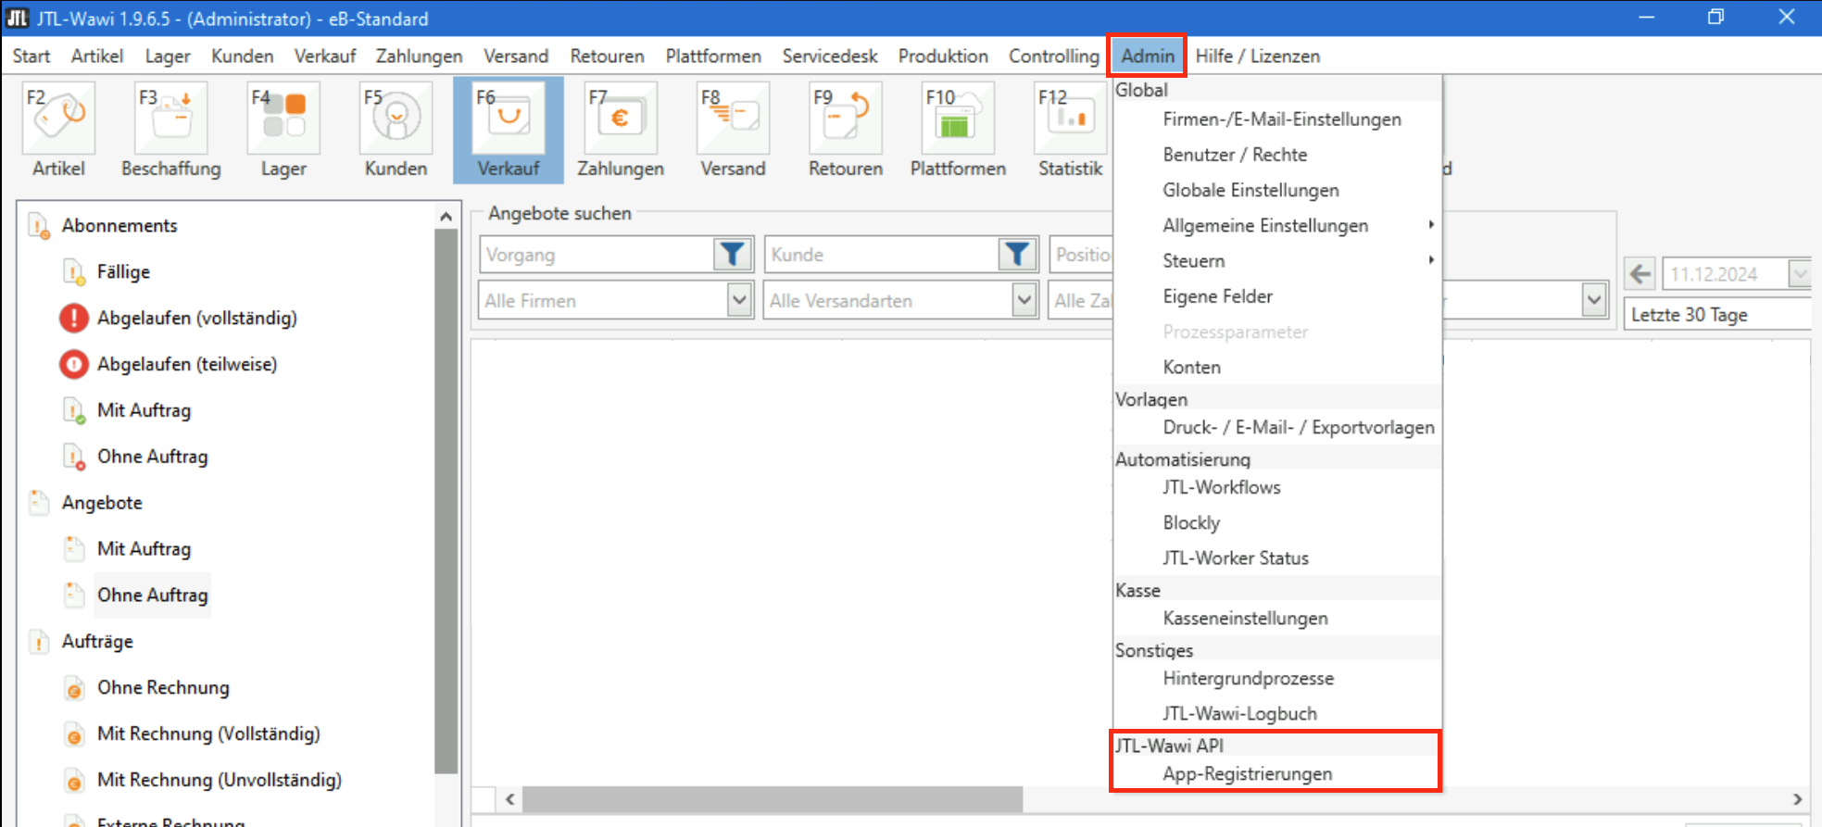Open the Letzte 30 Tage period dropdown
The height and width of the screenshot is (827, 1822).
click(1718, 315)
